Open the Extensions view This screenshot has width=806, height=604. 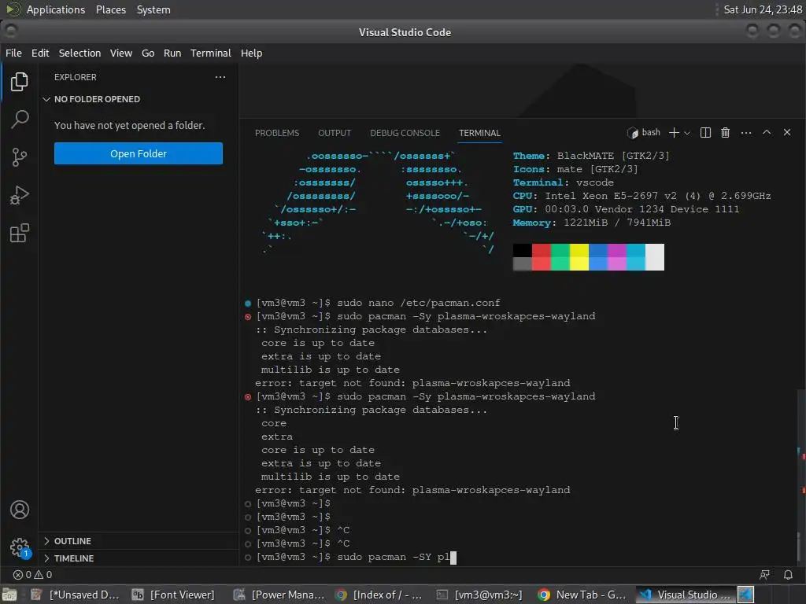[19, 233]
